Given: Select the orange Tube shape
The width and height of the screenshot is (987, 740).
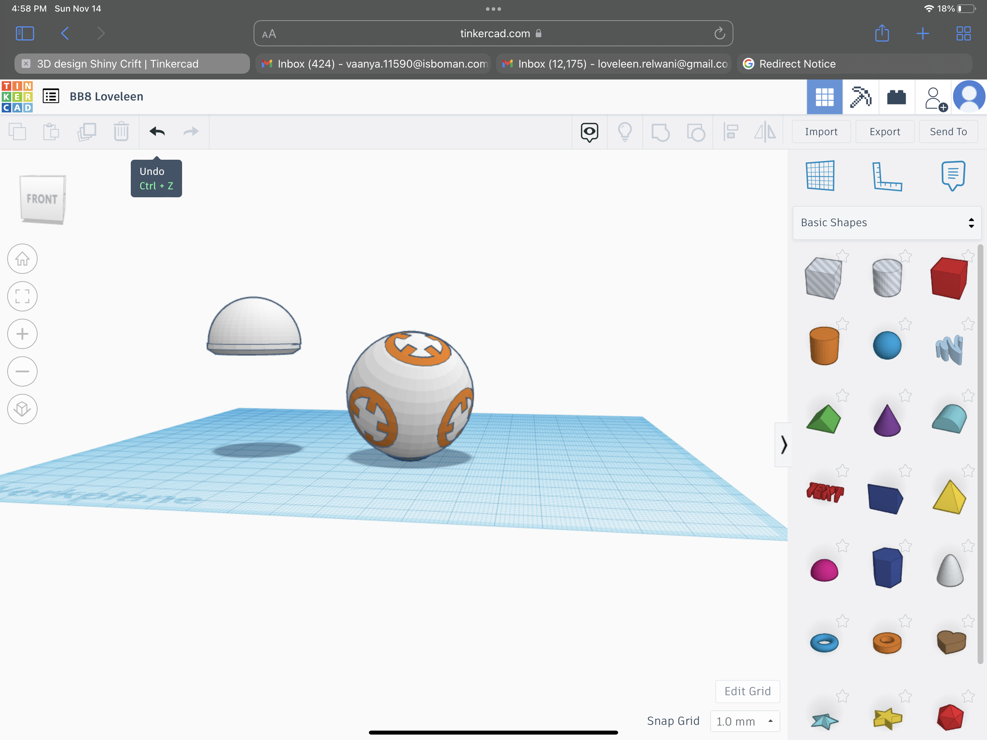Looking at the screenshot, I should pyautogui.click(x=887, y=643).
